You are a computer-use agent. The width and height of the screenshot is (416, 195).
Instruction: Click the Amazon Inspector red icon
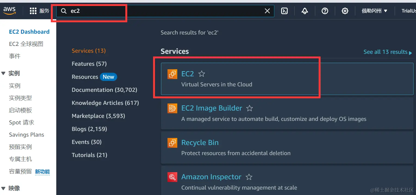pyautogui.click(x=172, y=177)
